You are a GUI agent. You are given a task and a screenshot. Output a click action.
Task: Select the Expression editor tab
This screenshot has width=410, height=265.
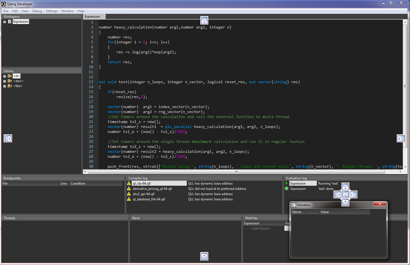click(94, 17)
